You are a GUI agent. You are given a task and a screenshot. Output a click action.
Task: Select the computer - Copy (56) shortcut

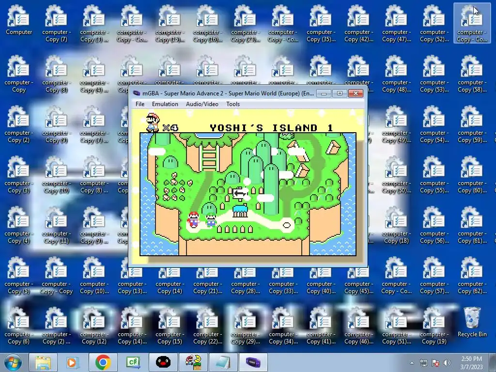tap(434, 225)
